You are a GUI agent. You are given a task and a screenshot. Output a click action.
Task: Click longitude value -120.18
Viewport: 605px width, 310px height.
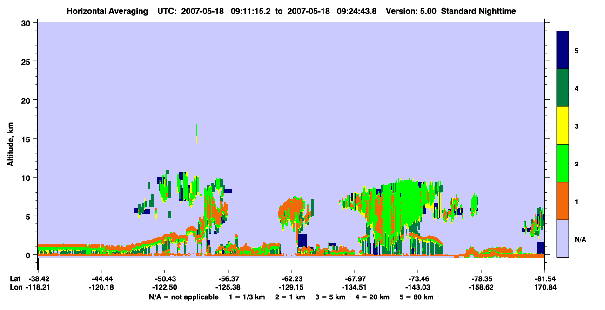(x=101, y=287)
